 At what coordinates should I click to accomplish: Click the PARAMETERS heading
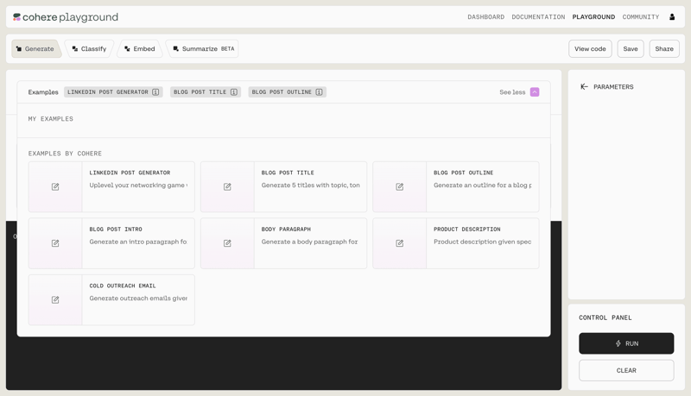point(613,86)
